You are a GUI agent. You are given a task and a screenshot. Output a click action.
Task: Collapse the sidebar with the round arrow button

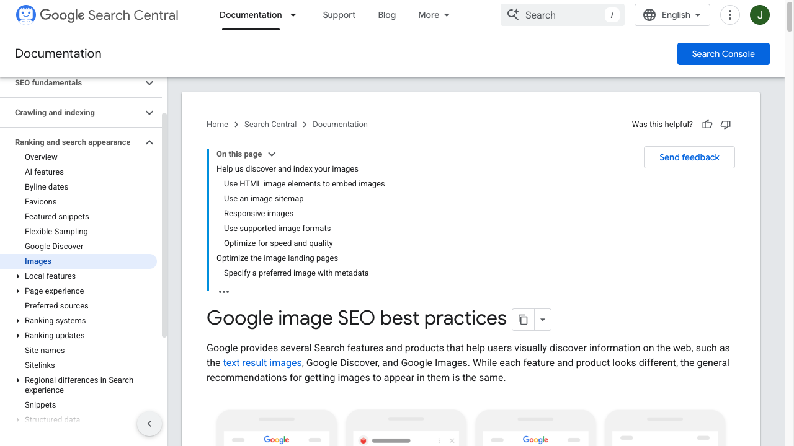(x=149, y=424)
